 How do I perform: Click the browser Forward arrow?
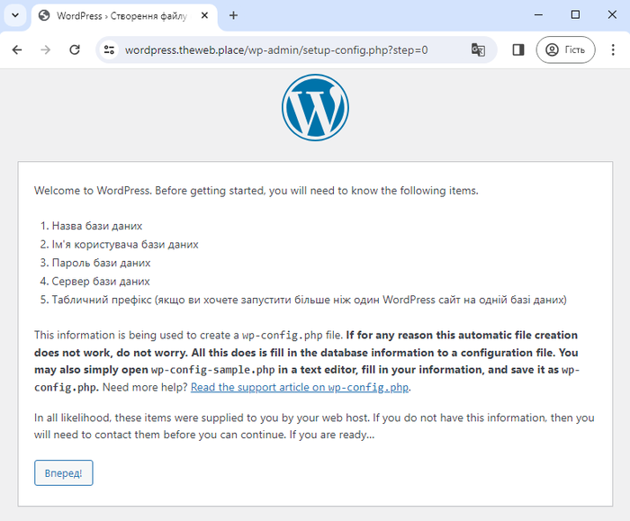(45, 49)
